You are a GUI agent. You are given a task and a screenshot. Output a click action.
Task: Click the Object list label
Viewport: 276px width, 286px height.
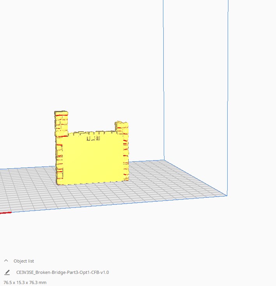pyautogui.click(x=24, y=261)
